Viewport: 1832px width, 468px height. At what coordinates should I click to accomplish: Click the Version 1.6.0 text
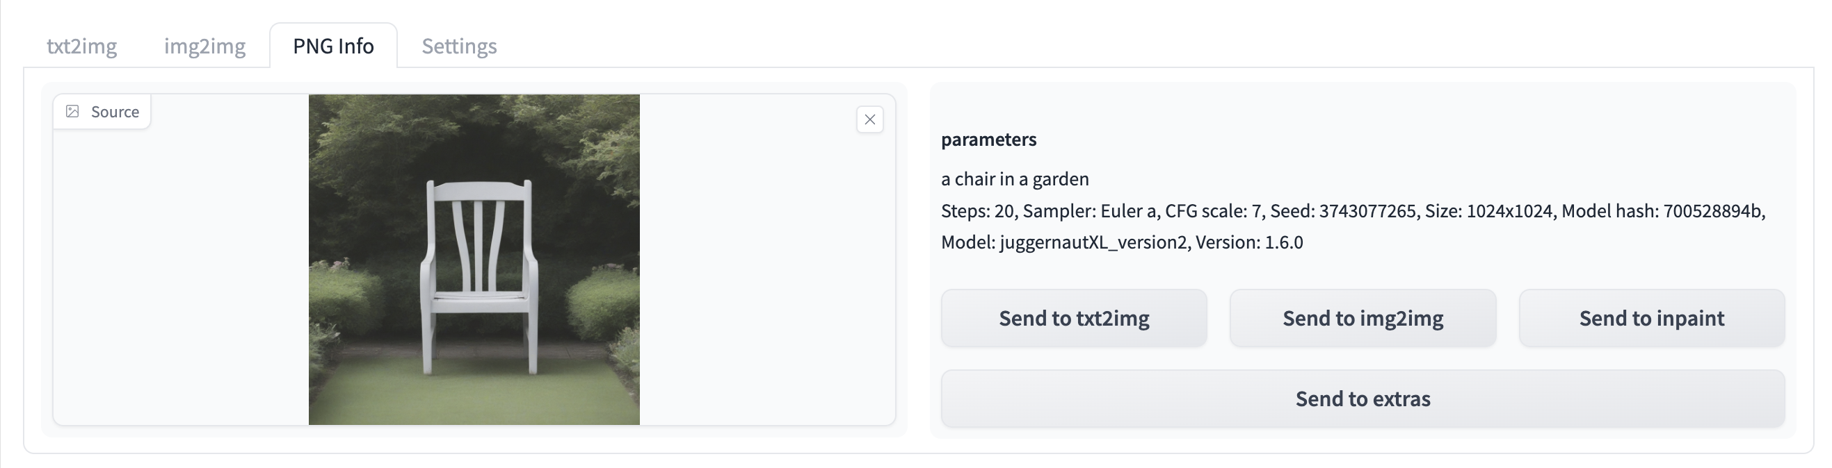coord(1249,242)
